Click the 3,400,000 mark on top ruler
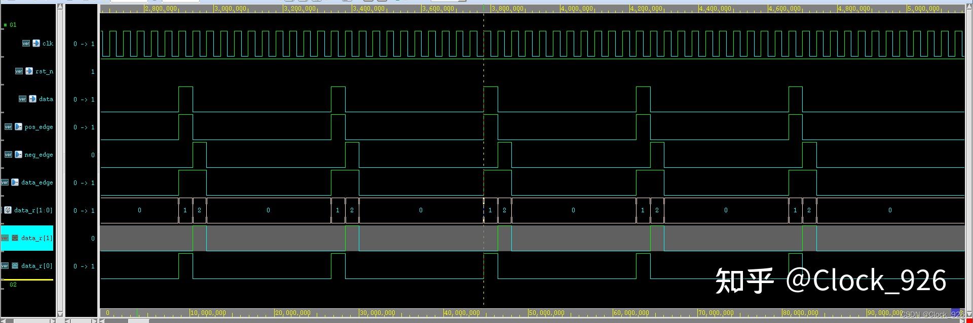This screenshot has height=323, width=973. [x=369, y=9]
